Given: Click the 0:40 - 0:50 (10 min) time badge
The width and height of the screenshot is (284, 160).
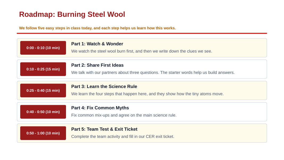Looking at the screenshot, I should 43,112.
